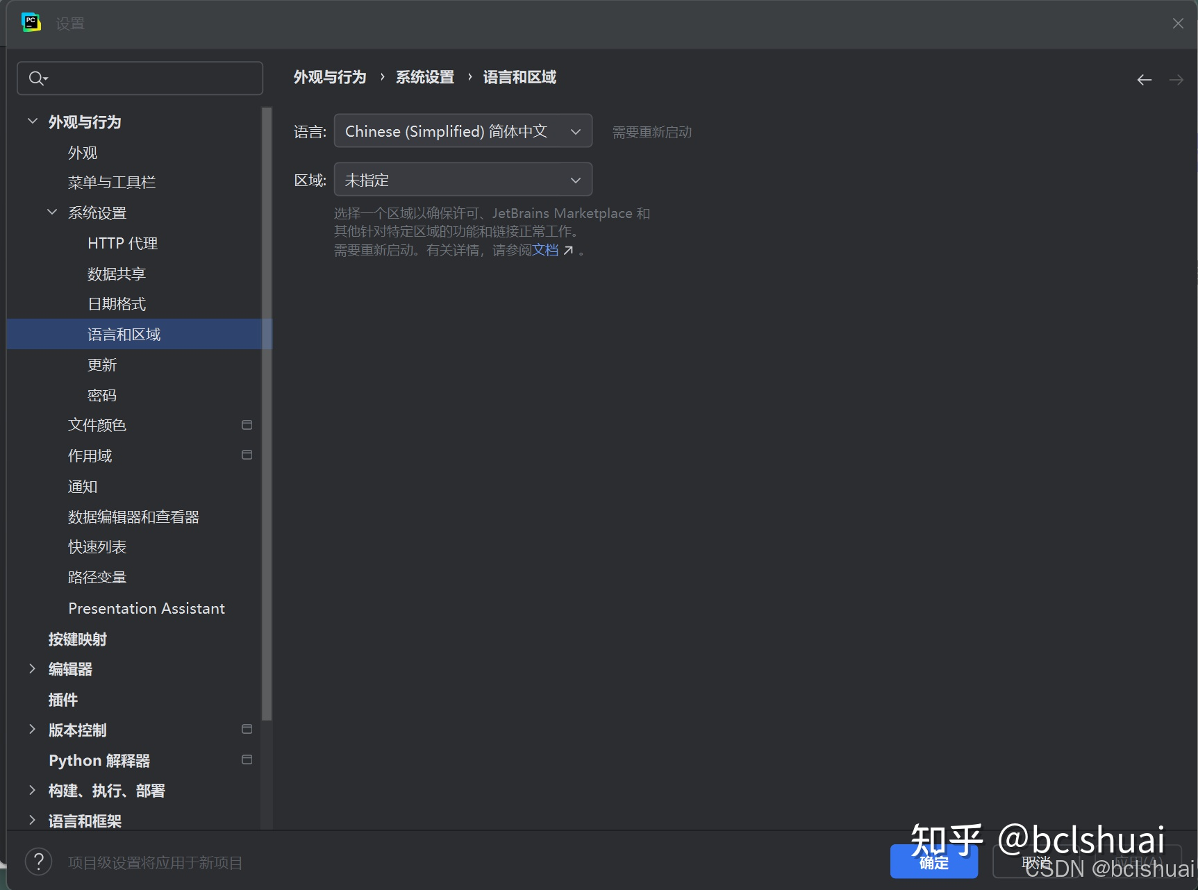Open the 日期格式 settings page
The image size is (1198, 890).
(117, 304)
